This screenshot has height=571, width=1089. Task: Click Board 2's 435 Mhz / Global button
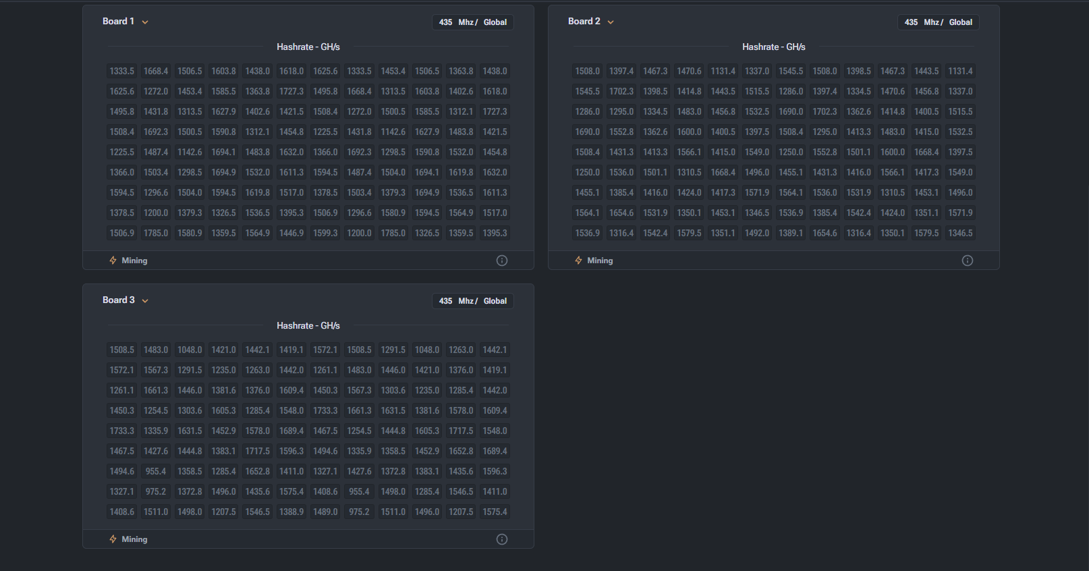939,22
